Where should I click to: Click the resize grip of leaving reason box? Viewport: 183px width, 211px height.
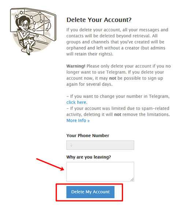coord(132,180)
